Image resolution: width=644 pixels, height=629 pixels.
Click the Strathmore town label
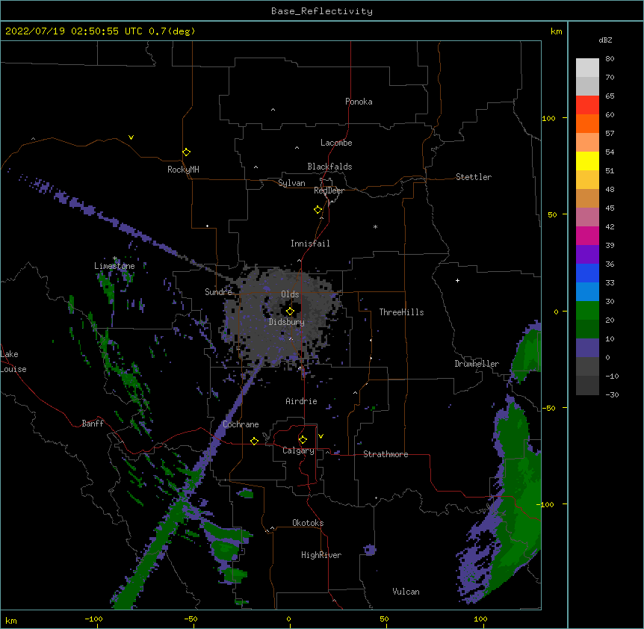[x=386, y=454]
